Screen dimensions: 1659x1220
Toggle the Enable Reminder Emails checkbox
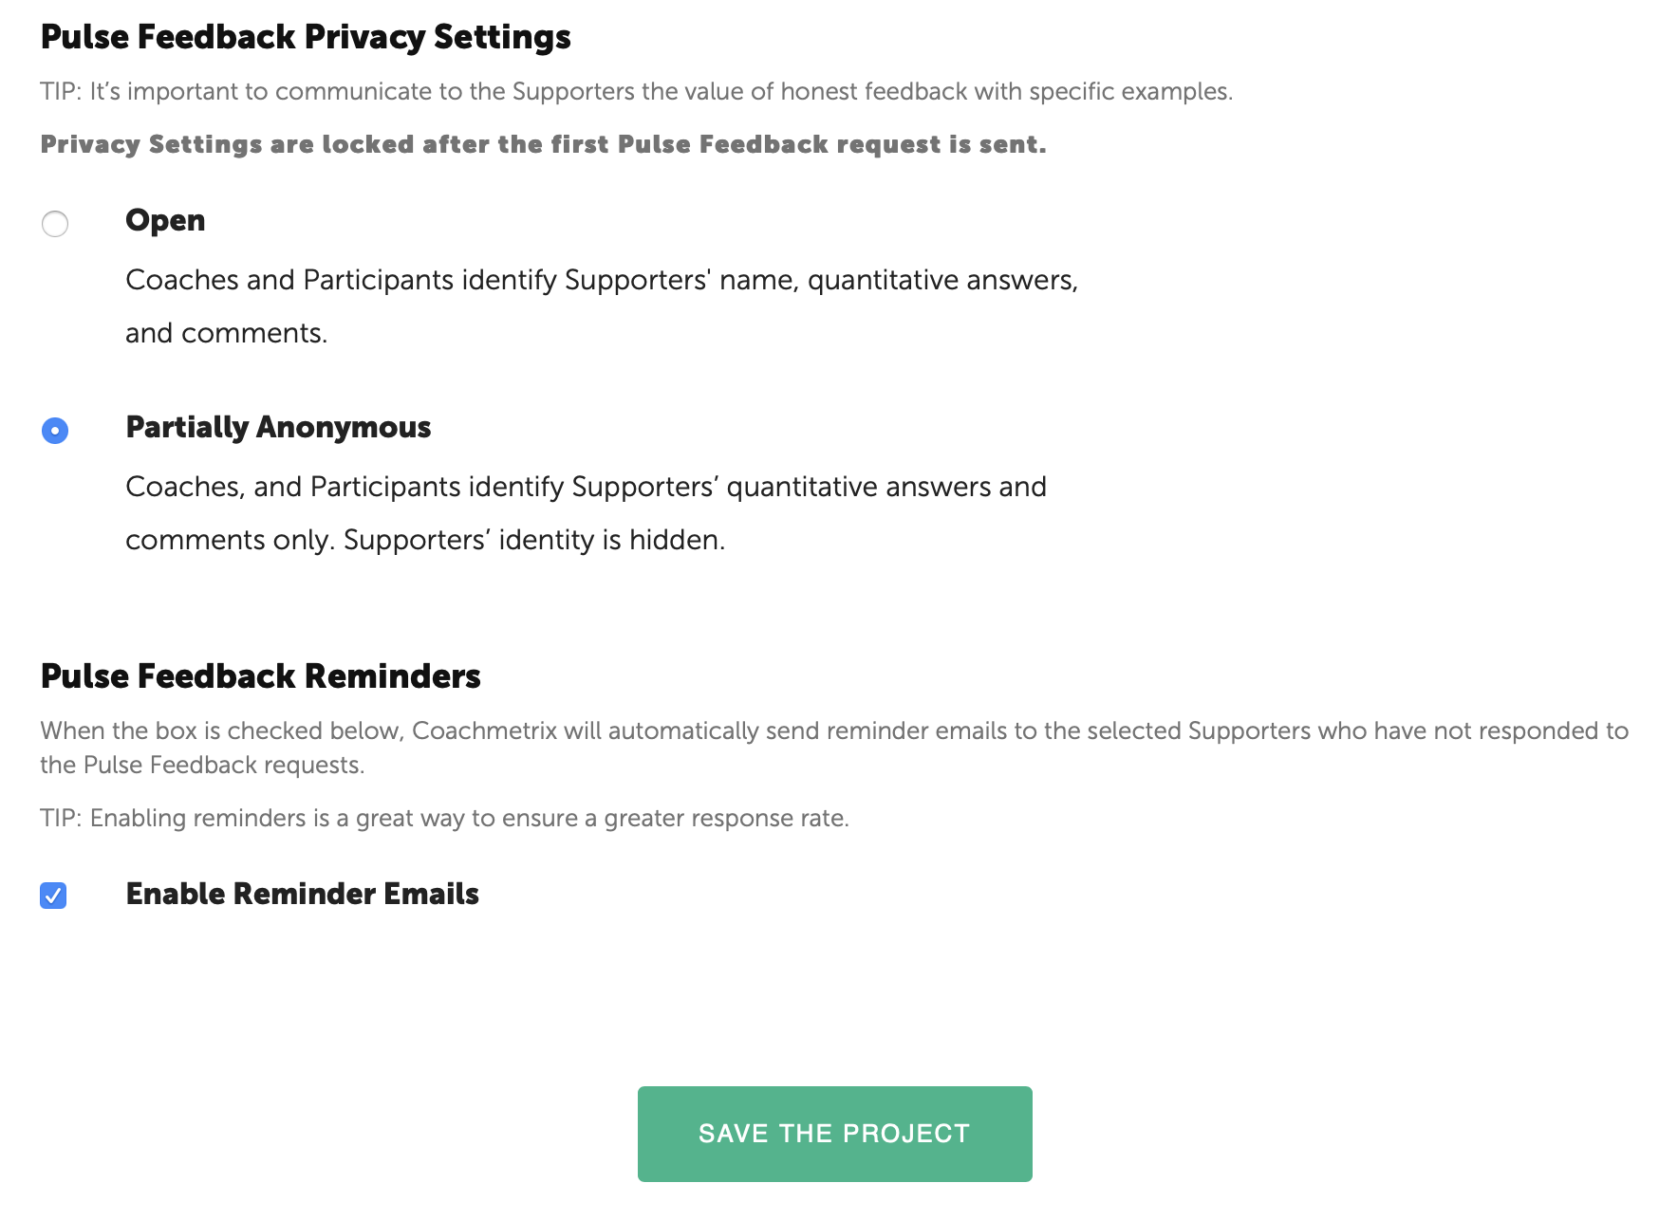(x=53, y=896)
